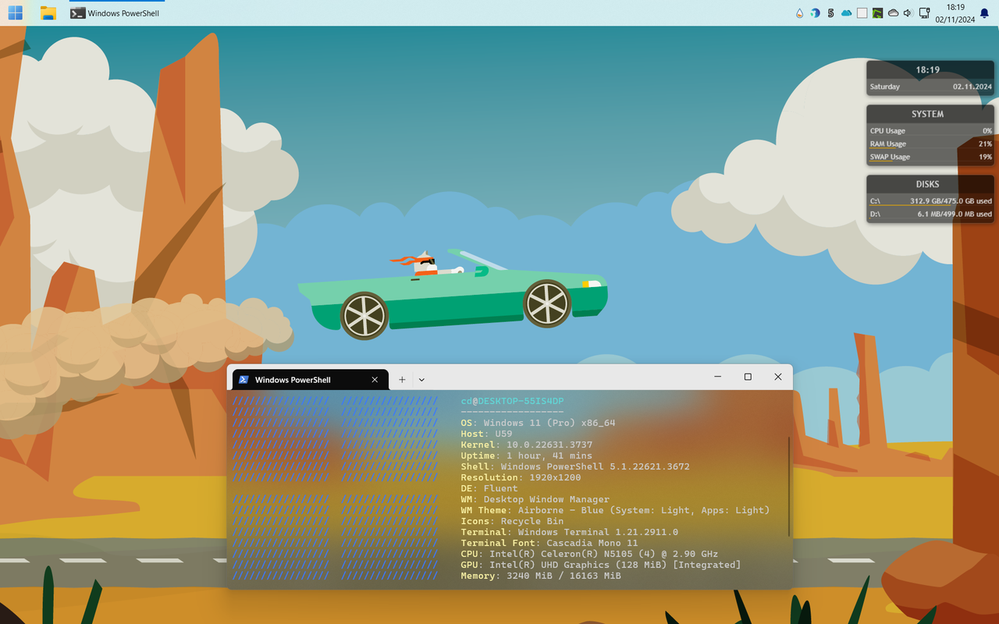
Task: Open the taskbar clock and date
Action: 955,13
